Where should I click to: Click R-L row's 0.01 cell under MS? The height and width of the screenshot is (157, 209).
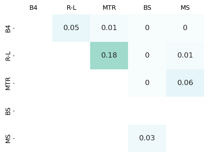point(185,55)
